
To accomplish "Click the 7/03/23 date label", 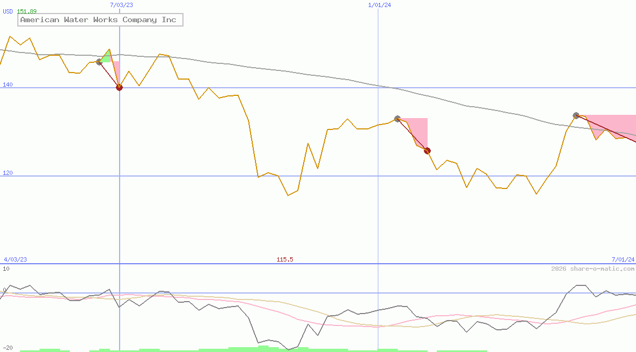I will (121, 5).
